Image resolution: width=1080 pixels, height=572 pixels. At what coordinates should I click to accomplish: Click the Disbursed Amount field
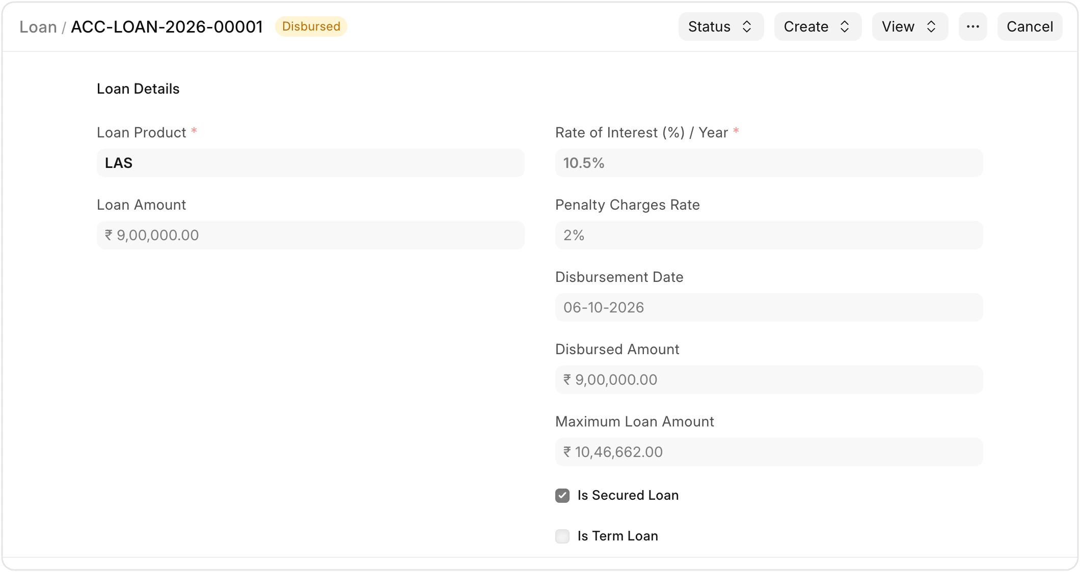coord(769,380)
